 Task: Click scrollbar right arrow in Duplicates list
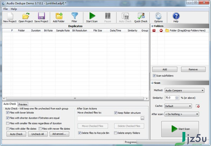point(147,99)
